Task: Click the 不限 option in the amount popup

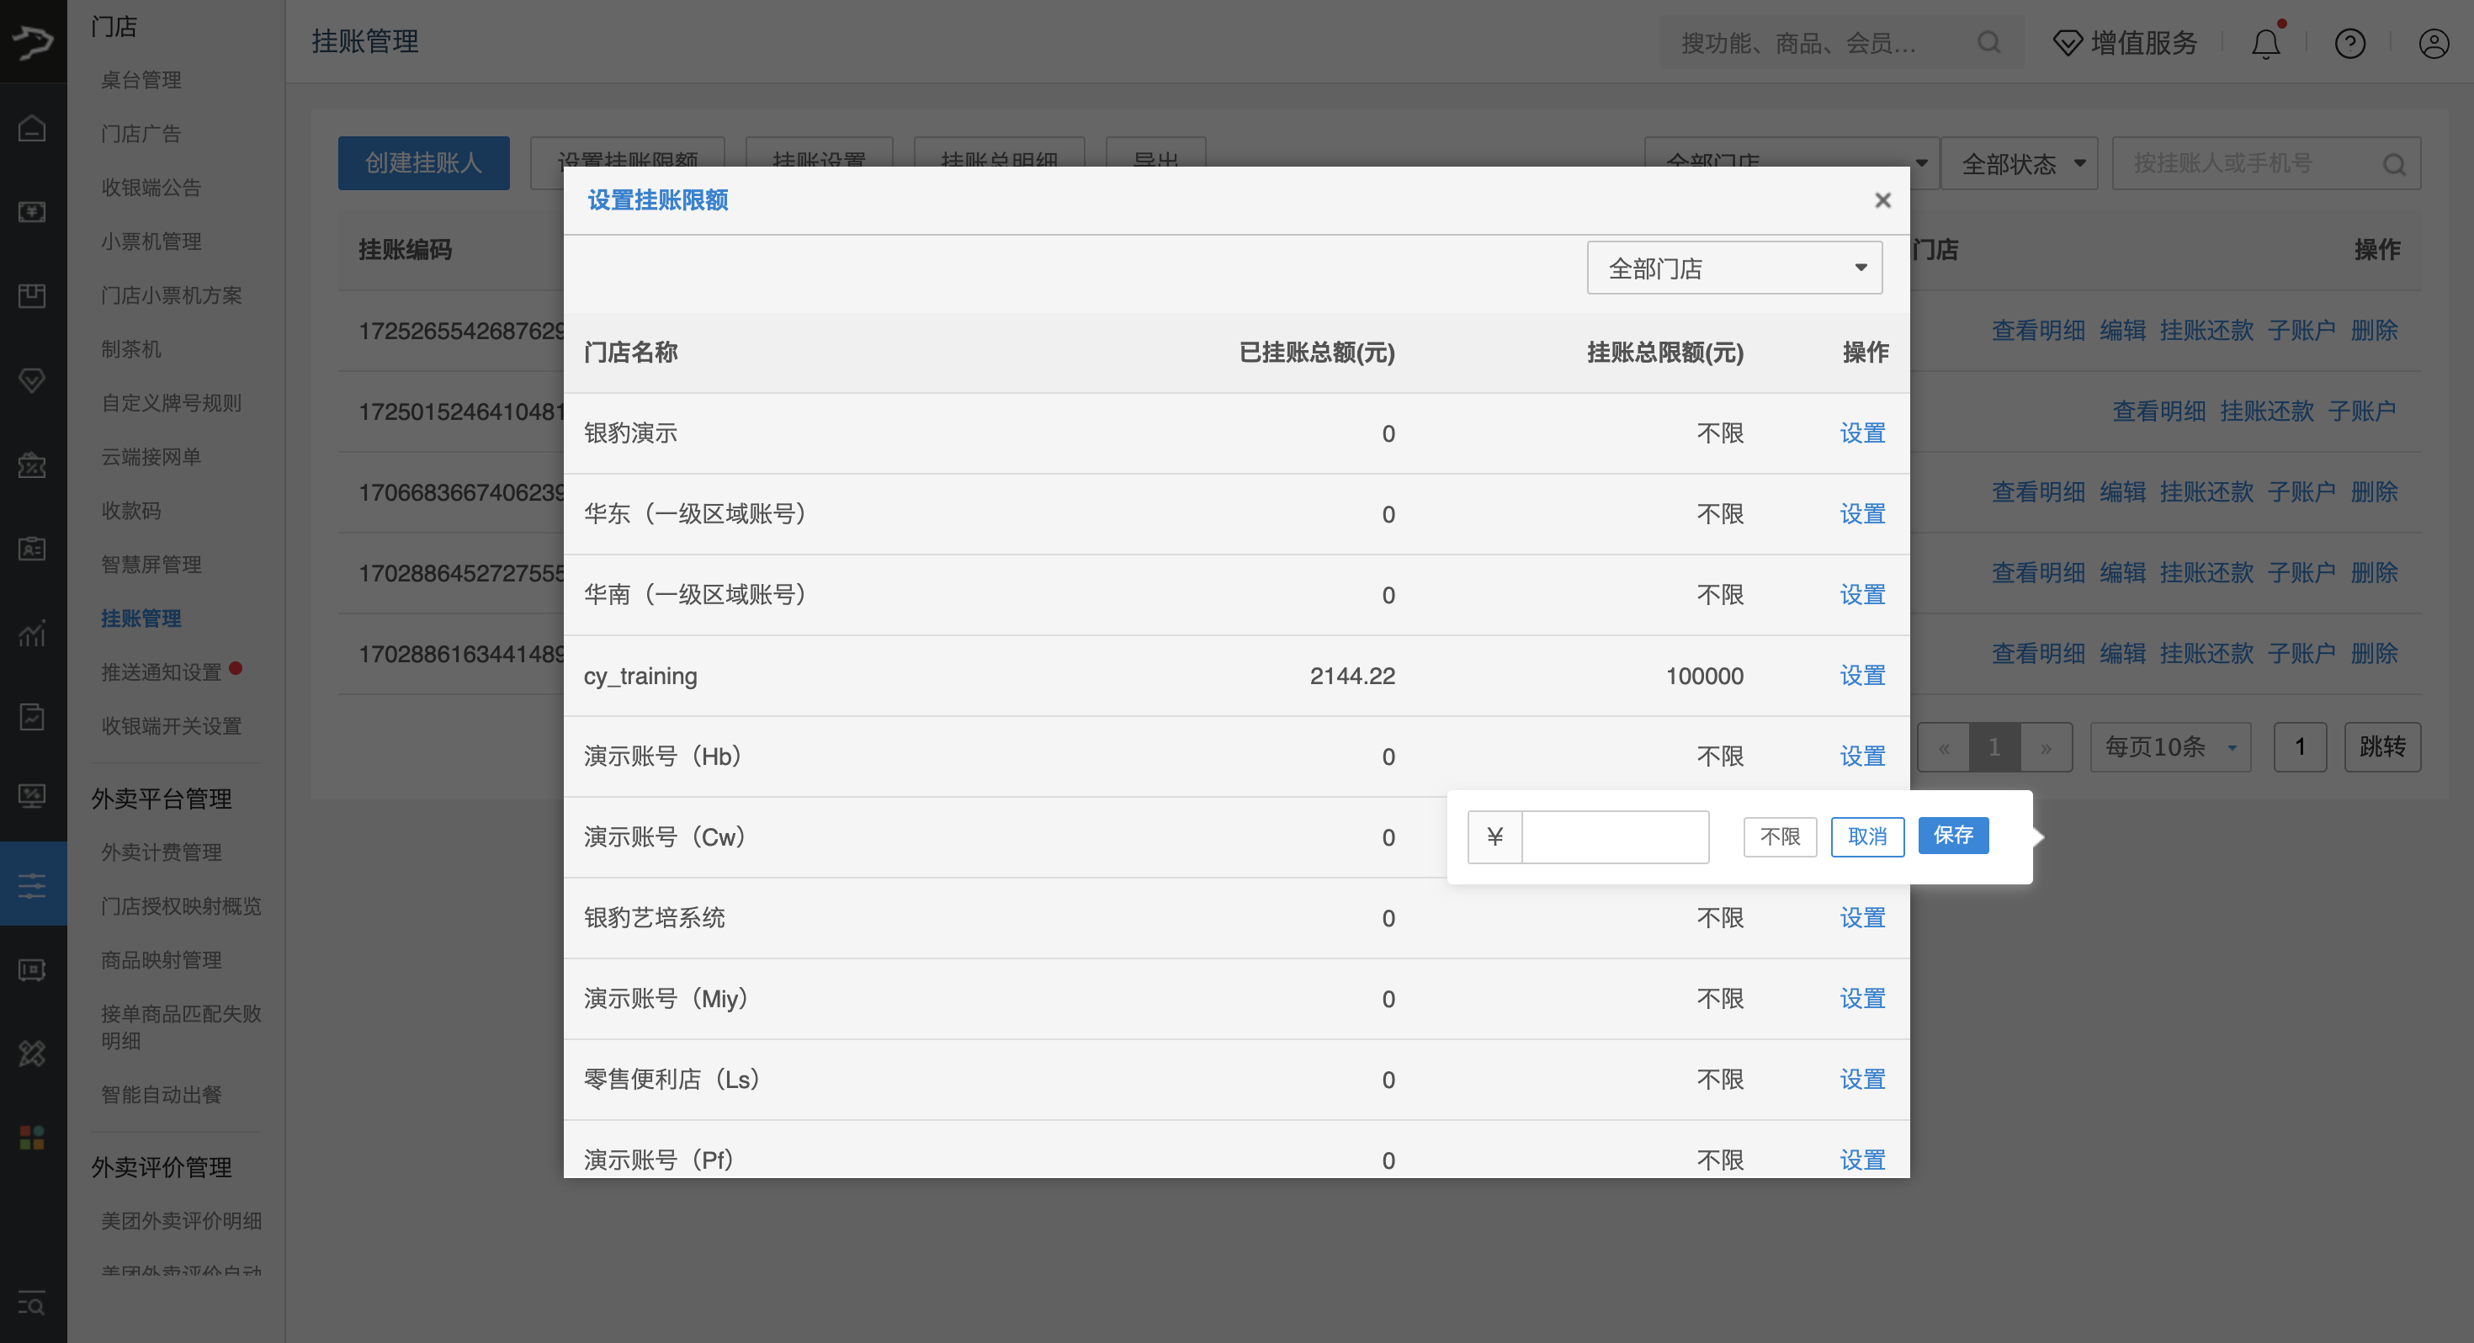Action: 1780,836
